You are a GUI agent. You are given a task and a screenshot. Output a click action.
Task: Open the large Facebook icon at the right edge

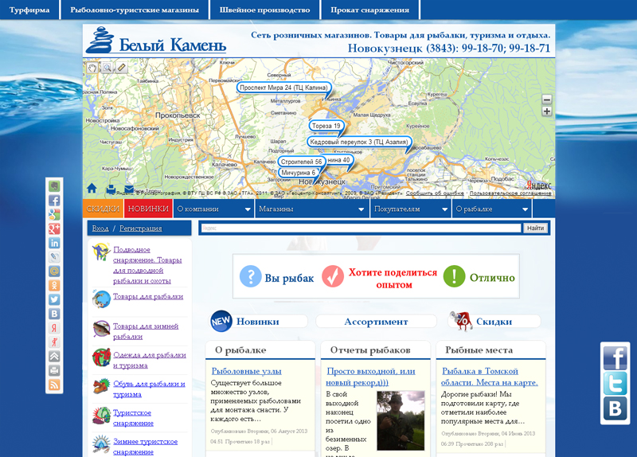pos(615,358)
